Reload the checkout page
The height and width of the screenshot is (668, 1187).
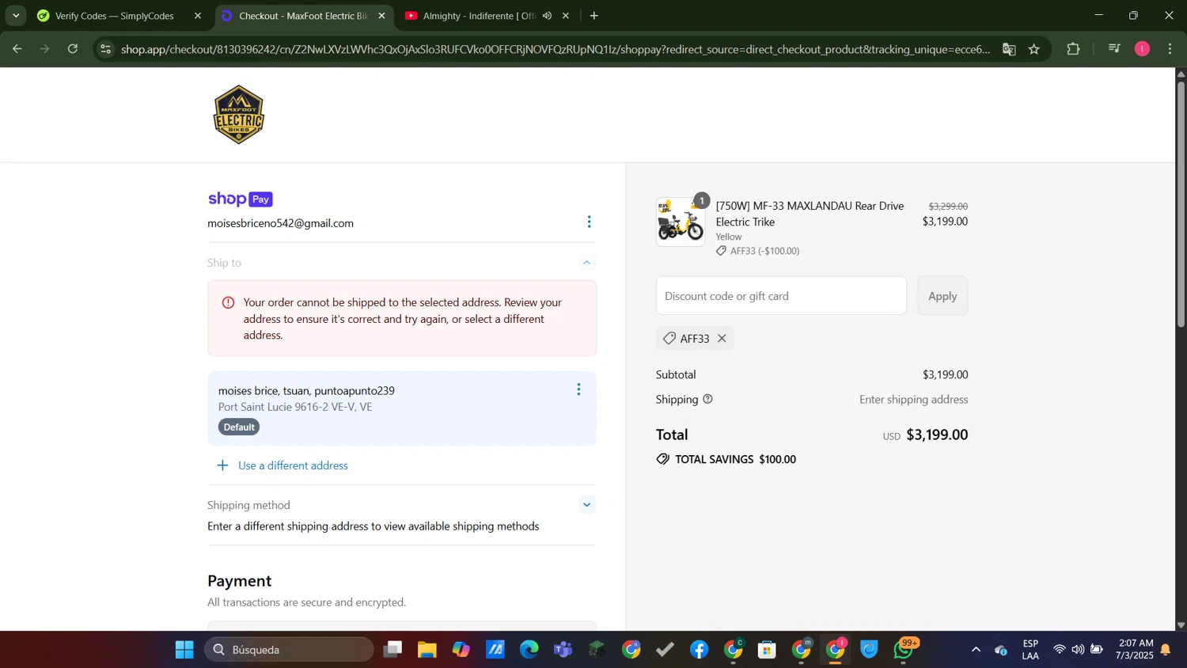tap(73, 49)
